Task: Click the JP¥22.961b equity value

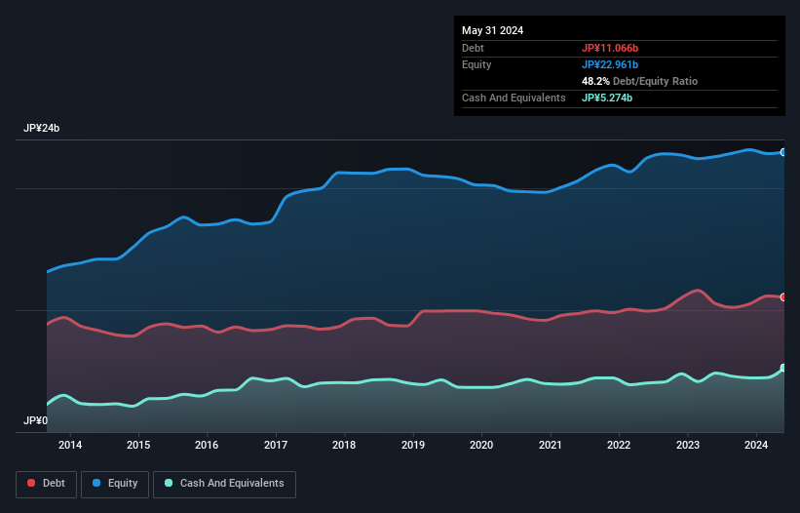Action: pyautogui.click(x=610, y=64)
